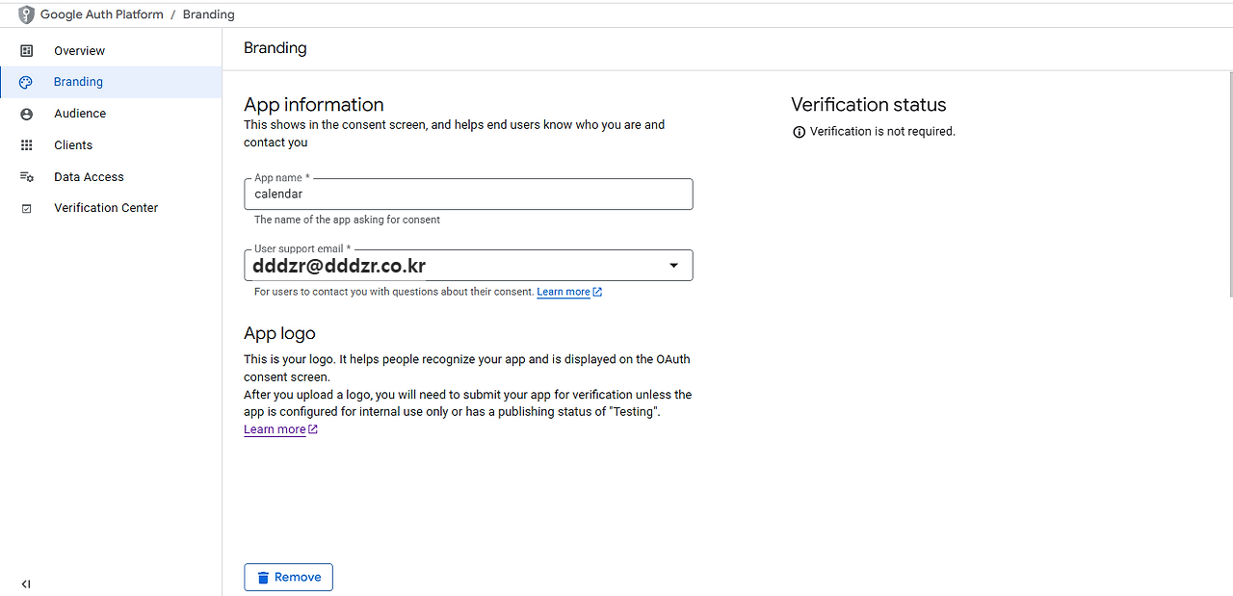Click the Branding breadcrumb text
Screen dimensions: 1233x596
click(209, 14)
